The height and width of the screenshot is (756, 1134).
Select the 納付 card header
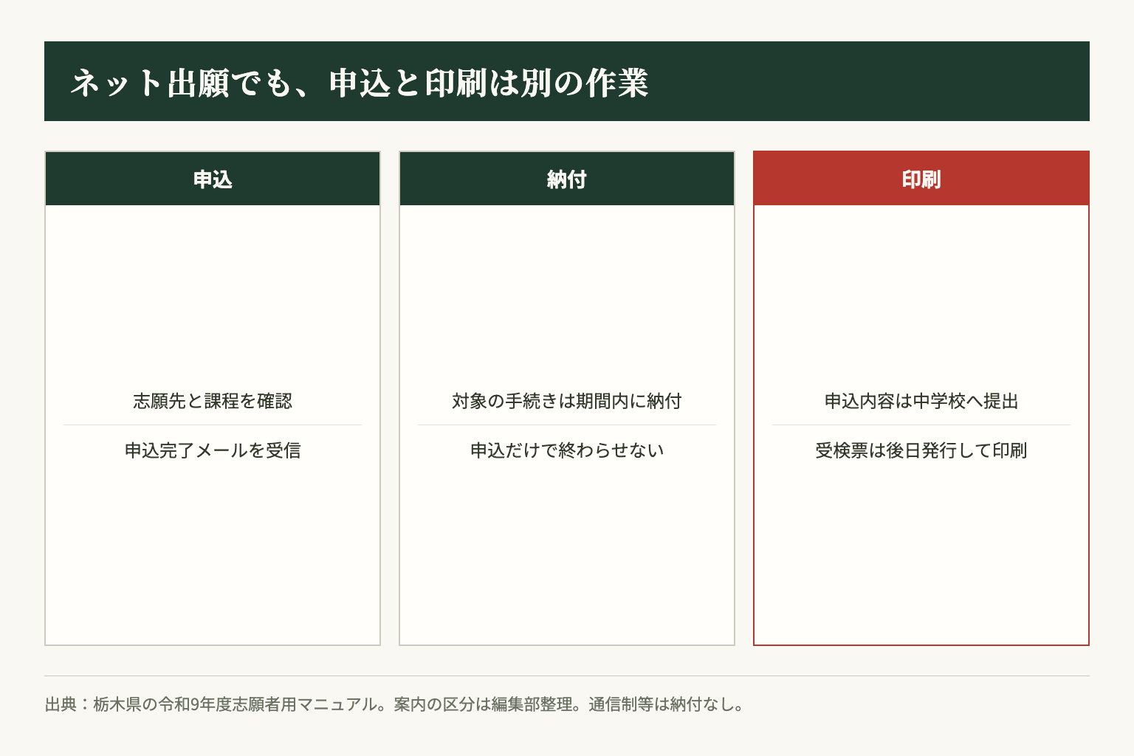(567, 179)
